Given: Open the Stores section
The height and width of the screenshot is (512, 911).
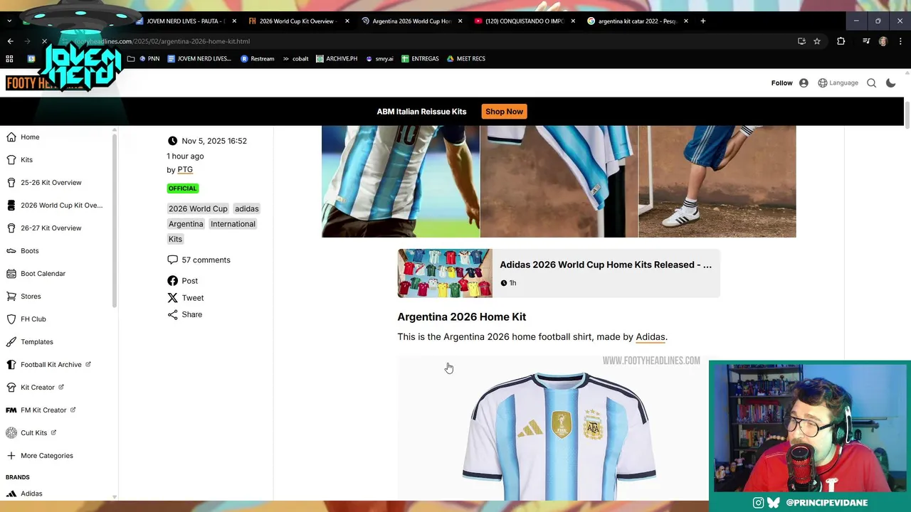Looking at the screenshot, I should (24, 297).
